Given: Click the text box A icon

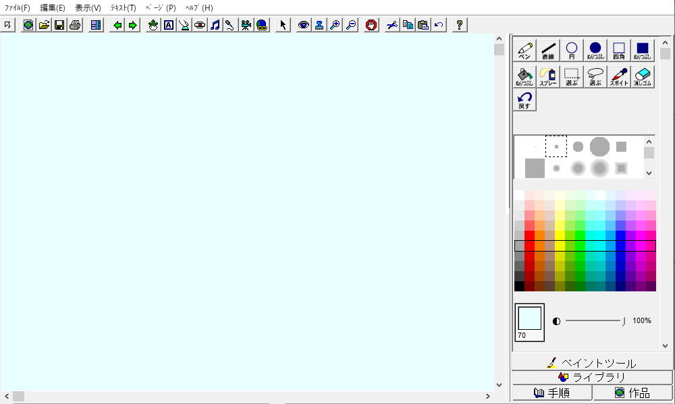Looking at the screenshot, I should tap(169, 25).
